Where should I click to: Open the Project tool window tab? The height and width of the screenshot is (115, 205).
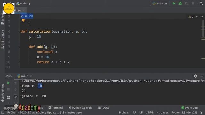coord(3,17)
